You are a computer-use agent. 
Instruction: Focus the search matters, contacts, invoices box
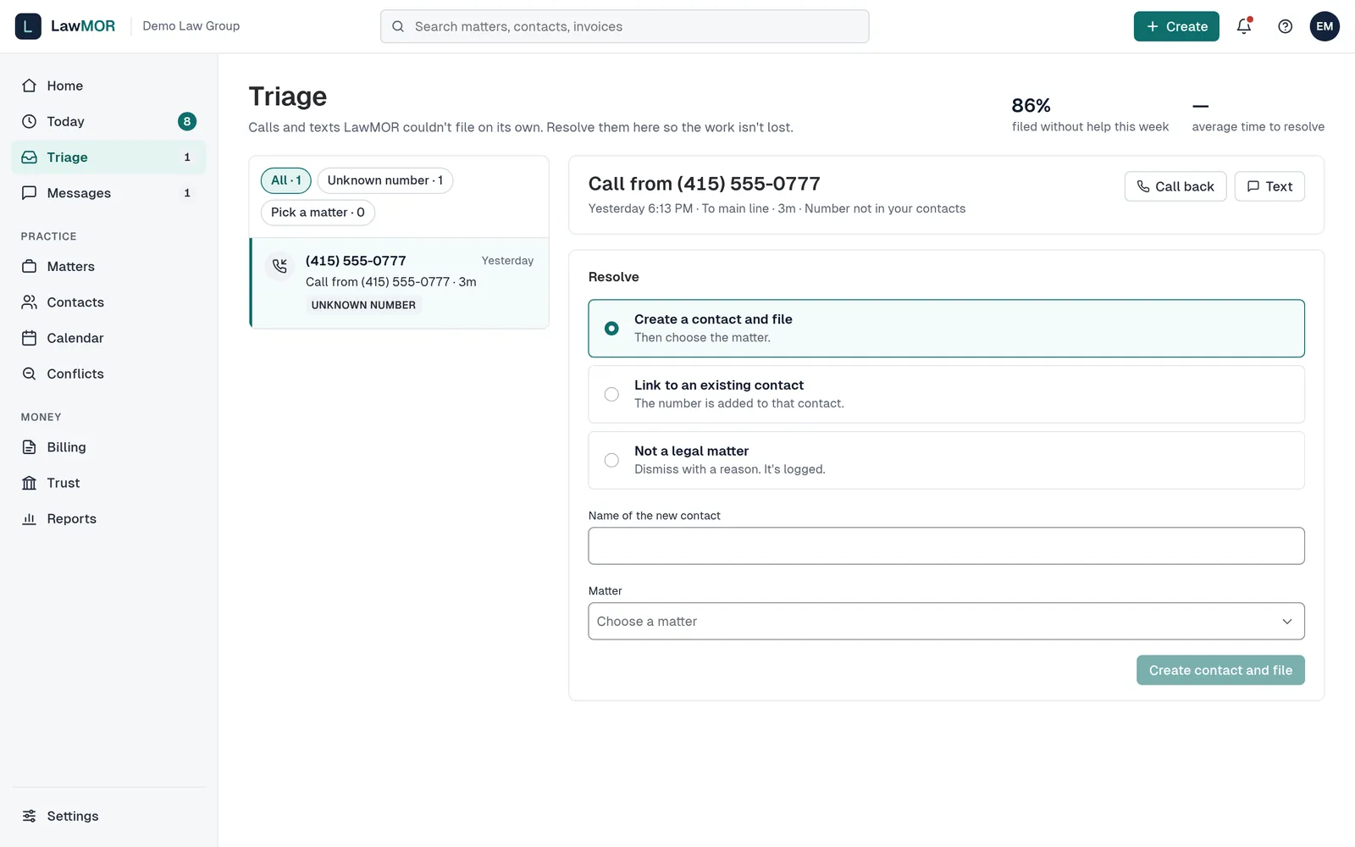pos(624,26)
